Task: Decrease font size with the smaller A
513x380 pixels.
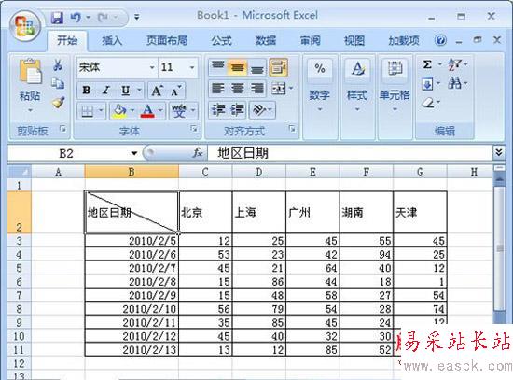Action: tap(176, 91)
